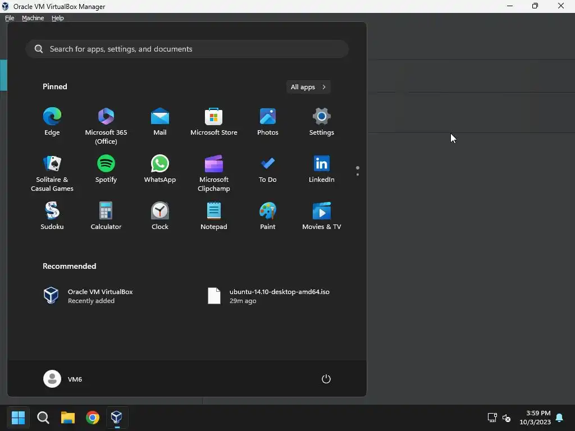Open Edge from pinned apps
The height and width of the screenshot is (431, 575).
[x=52, y=122]
